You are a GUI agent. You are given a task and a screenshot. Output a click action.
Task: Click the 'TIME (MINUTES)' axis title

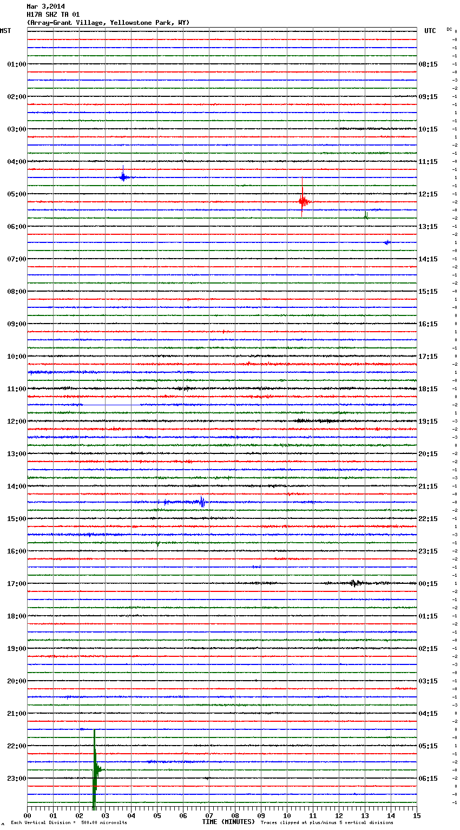(228, 822)
